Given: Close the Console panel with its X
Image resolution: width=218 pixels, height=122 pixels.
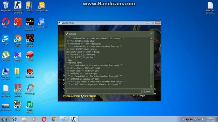Looking at the screenshot, I should pos(152,34).
